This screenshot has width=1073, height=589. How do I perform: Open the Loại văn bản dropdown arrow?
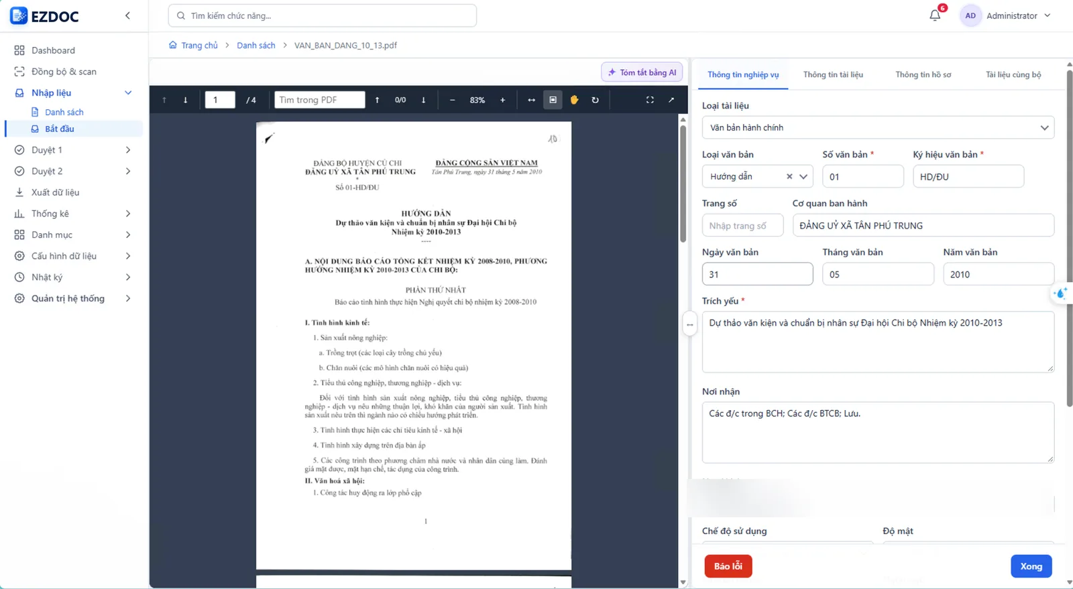[803, 176]
